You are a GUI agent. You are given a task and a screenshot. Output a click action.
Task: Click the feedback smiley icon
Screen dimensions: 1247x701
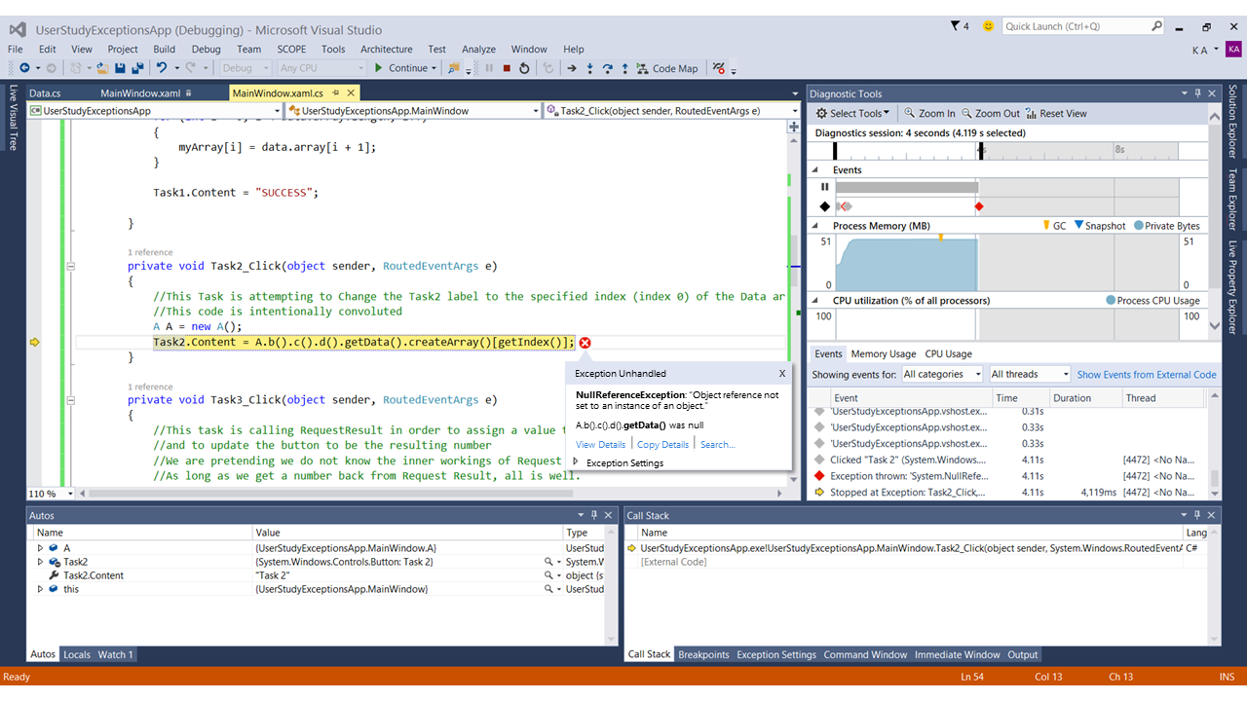(x=989, y=26)
